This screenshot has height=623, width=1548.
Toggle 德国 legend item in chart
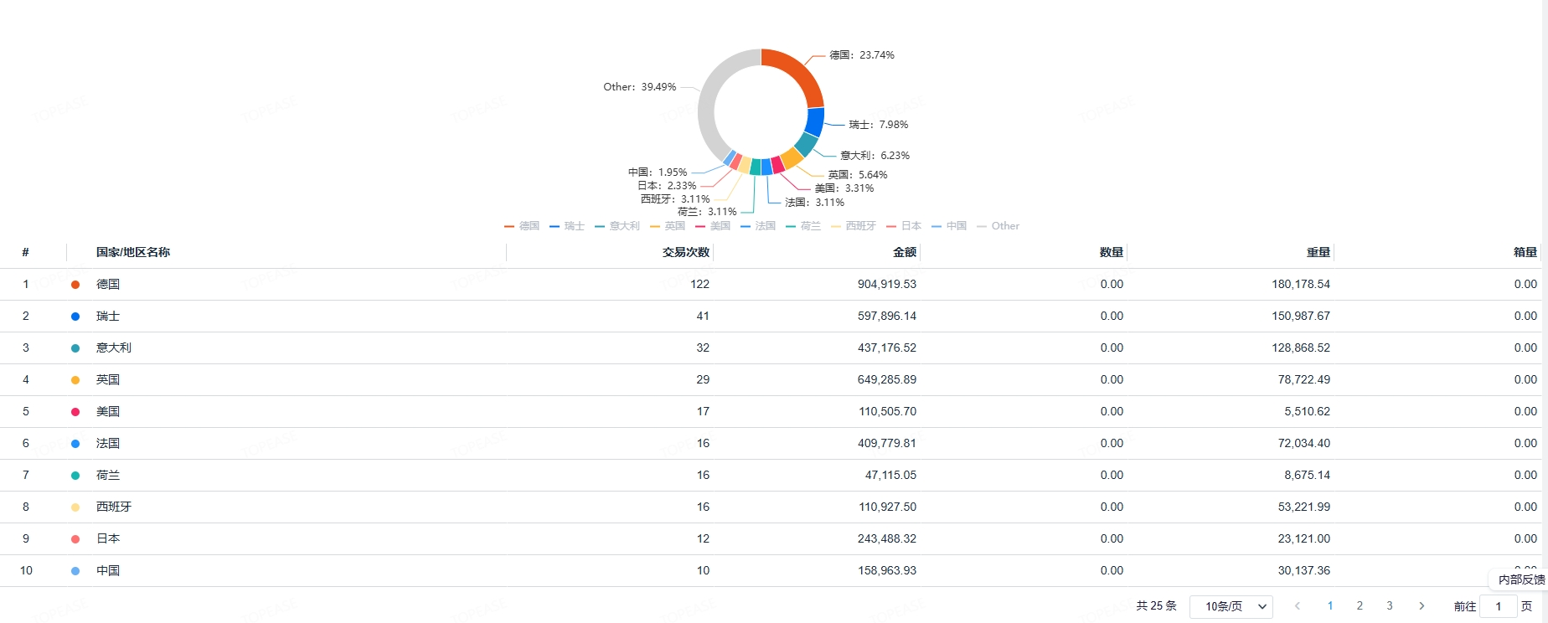pyautogui.click(x=522, y=226)
